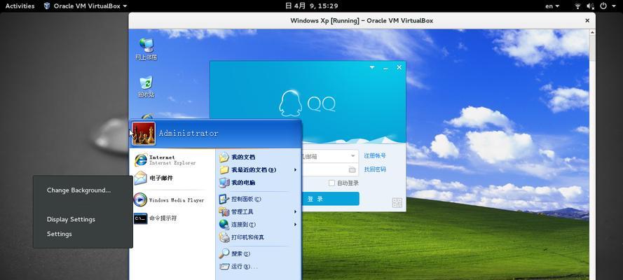Open the en input language dropdown
This screenshot has height=280, width=623.
click(552, 6)
